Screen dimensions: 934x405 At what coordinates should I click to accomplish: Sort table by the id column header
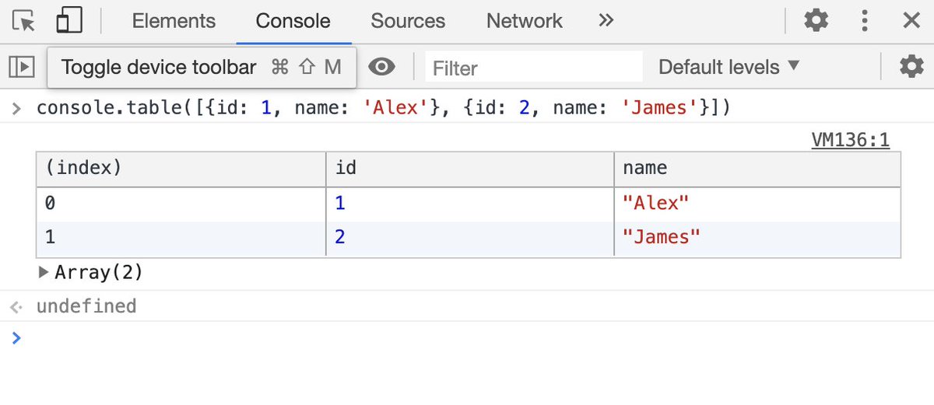point(469,168)
